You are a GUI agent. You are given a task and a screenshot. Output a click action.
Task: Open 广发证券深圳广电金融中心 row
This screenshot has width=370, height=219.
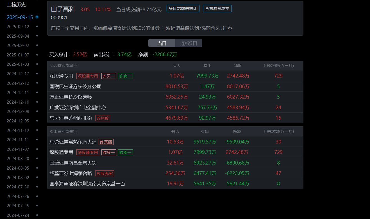[x=175, y=108]
